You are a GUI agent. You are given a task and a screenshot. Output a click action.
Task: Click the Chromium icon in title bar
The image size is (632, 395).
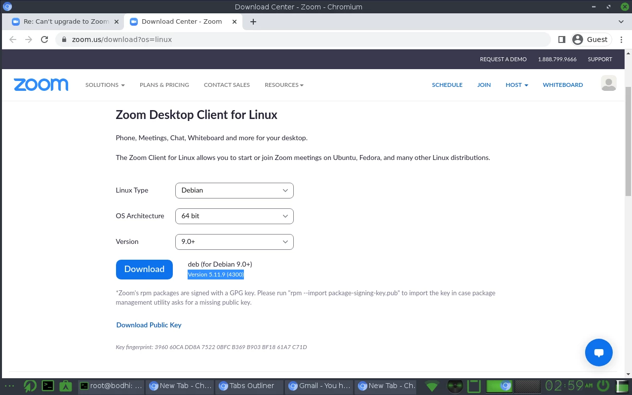tap(7, 6)
